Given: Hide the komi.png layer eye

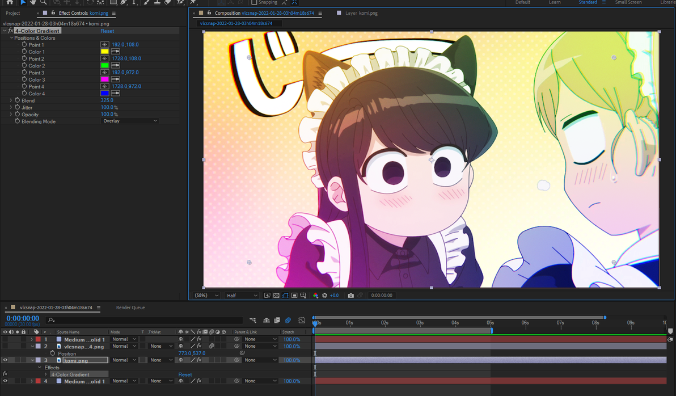Looking at the screenshot, I should coord(5,360).
